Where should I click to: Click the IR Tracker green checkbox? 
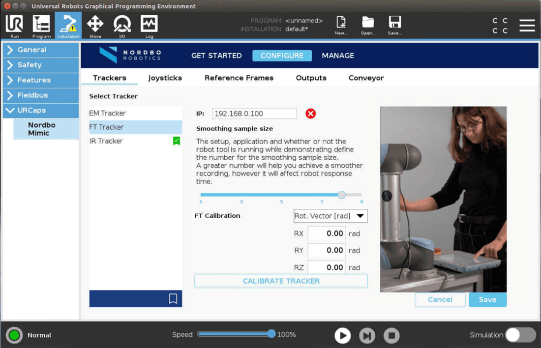[x=177, y=141]
